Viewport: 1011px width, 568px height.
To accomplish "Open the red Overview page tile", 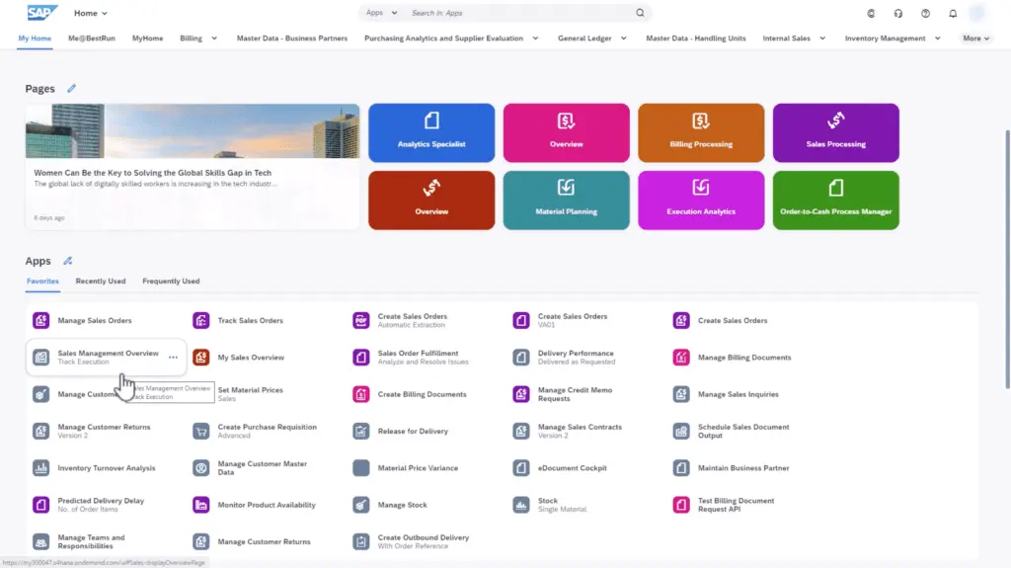I will point(431,201).
